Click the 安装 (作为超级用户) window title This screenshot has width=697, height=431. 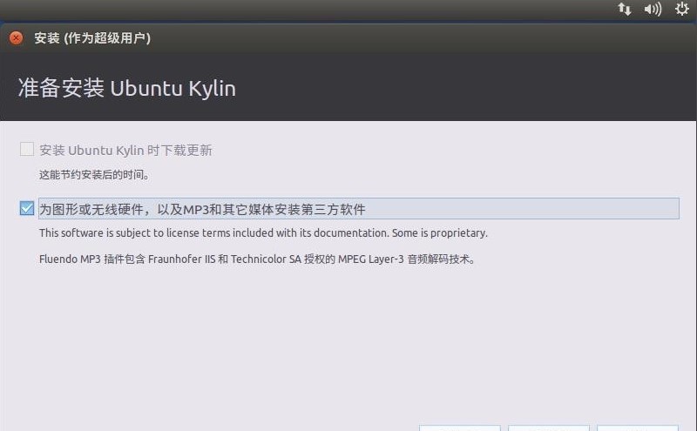(92, 38)
